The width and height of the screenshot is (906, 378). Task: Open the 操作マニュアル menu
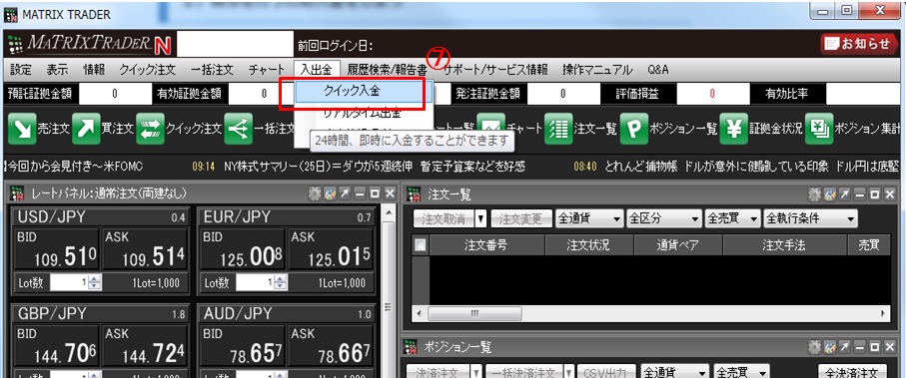pyautogui.click(x=597, y=70)
